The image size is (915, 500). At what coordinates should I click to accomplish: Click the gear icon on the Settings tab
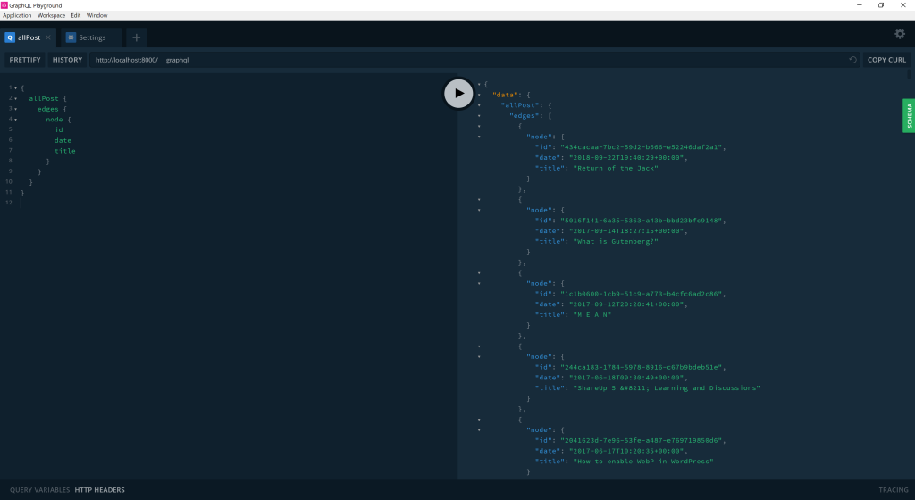coord(71,37)
